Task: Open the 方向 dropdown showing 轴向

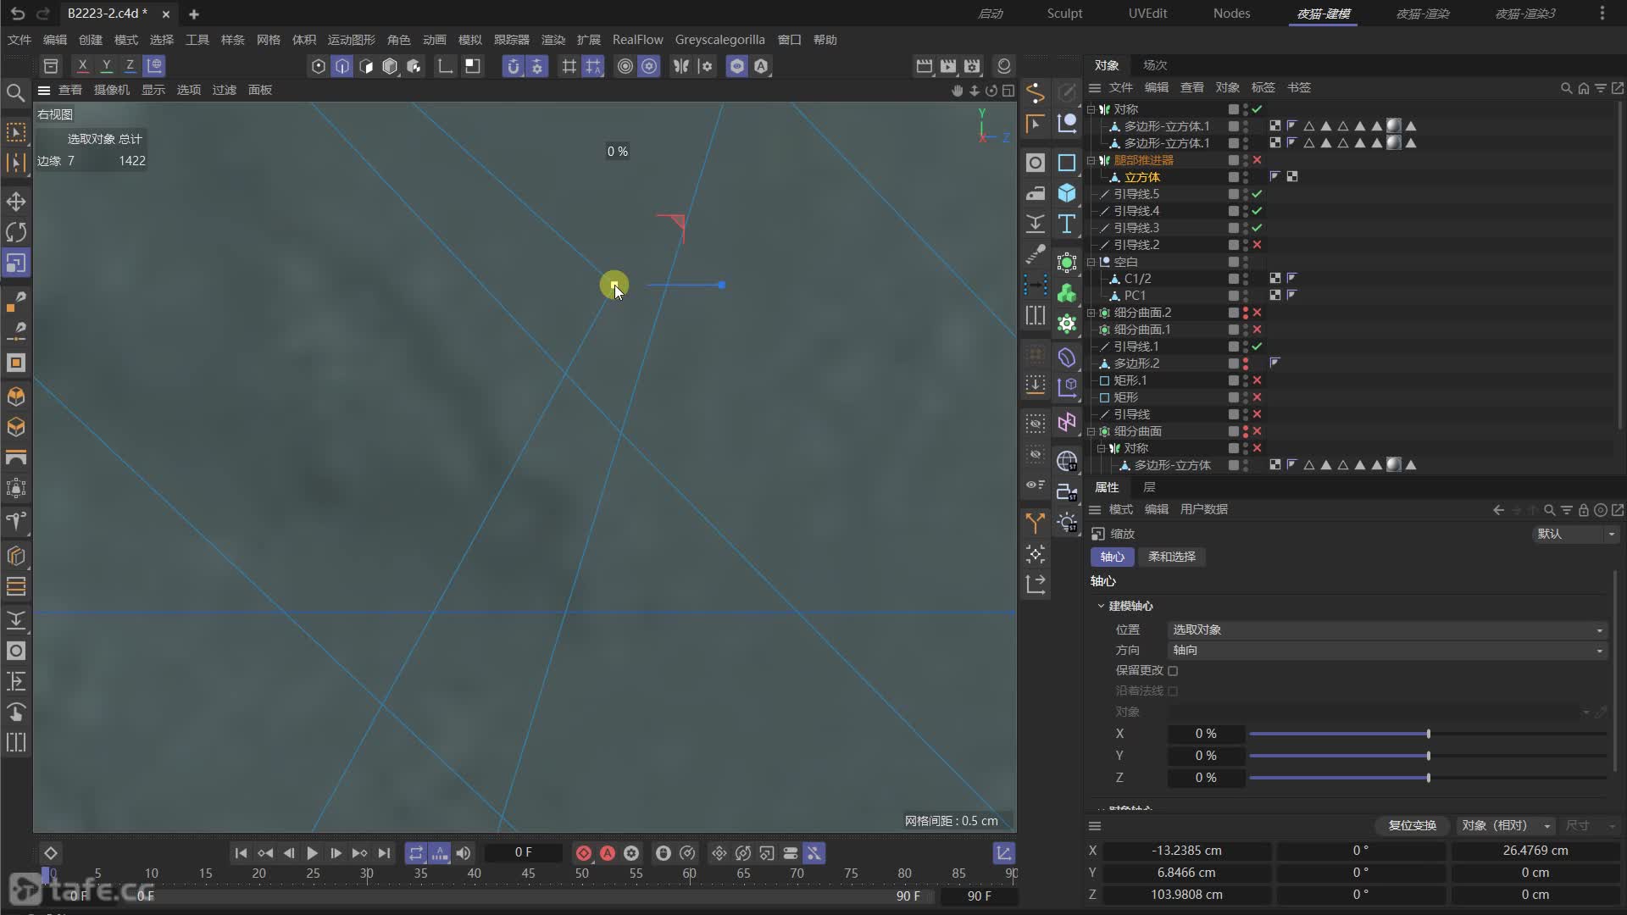Action: pos(1386,651)
